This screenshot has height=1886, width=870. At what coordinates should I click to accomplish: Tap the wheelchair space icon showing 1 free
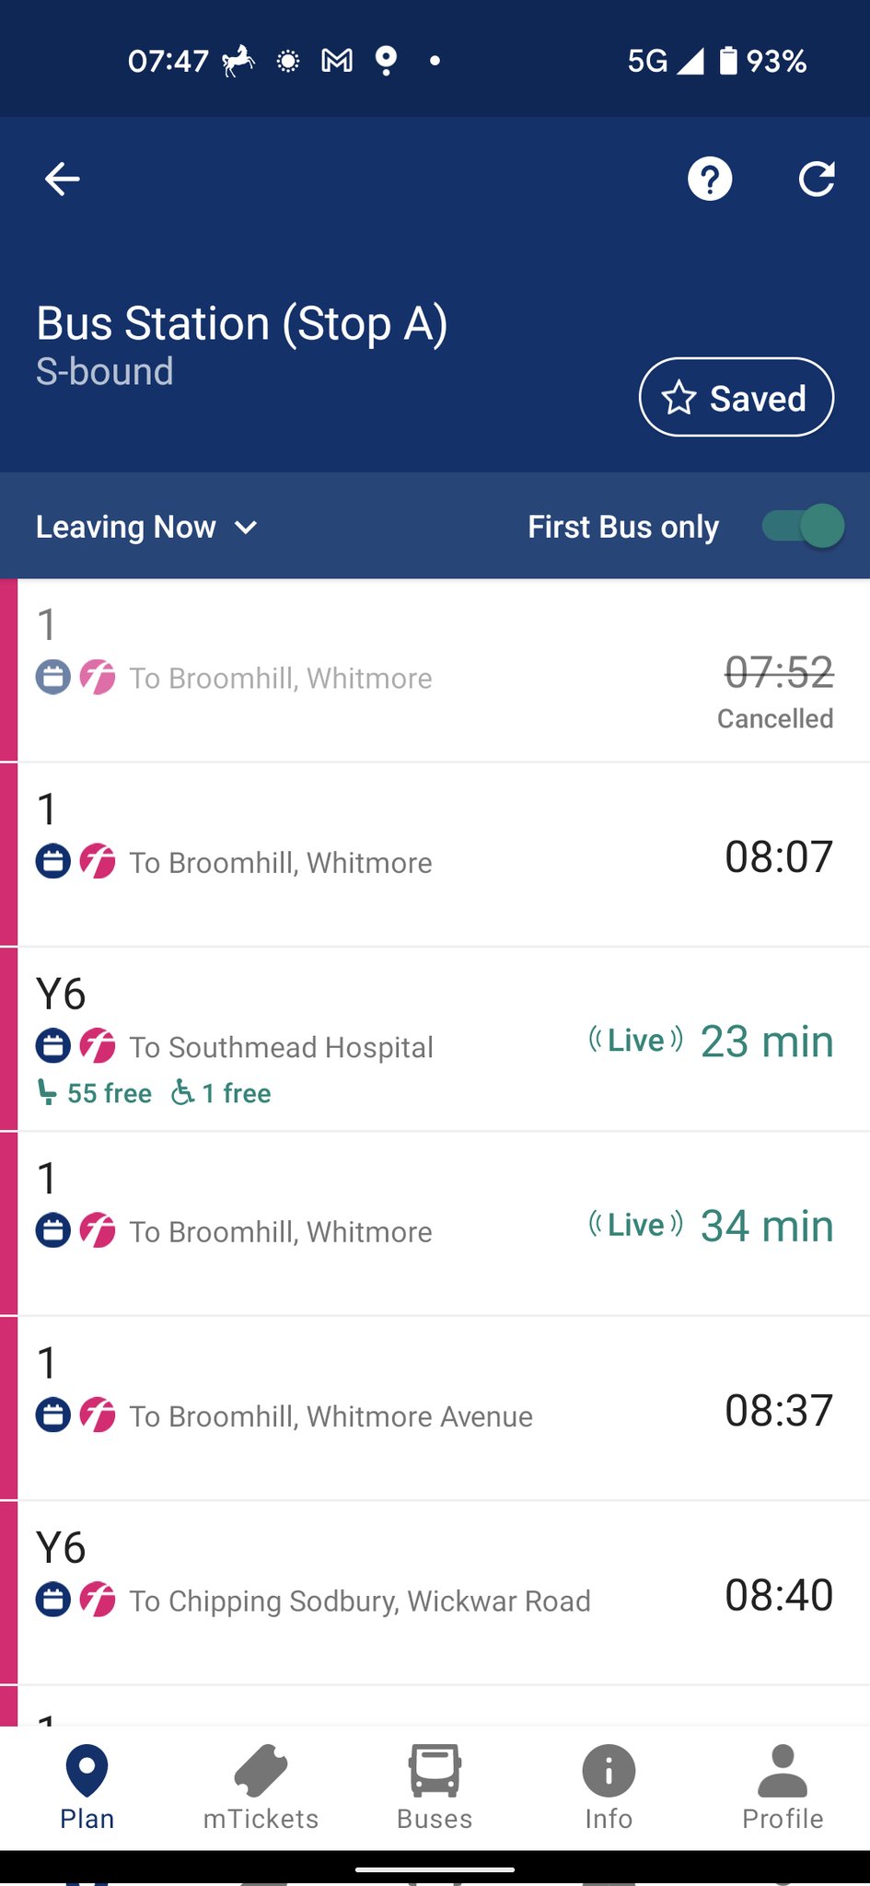pyautogui.click(x=183, y=1093)
